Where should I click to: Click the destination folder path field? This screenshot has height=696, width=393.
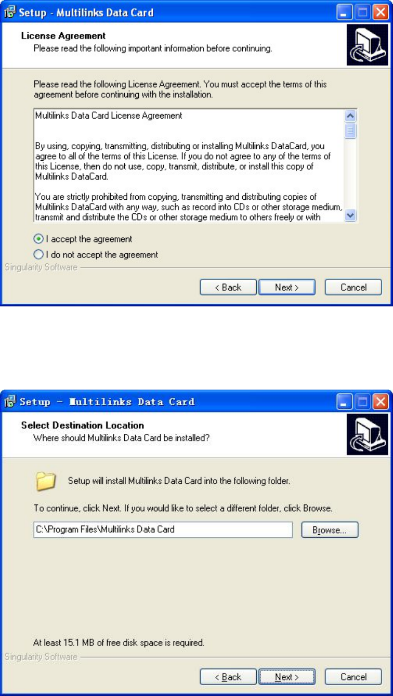(x=163, y=530)
